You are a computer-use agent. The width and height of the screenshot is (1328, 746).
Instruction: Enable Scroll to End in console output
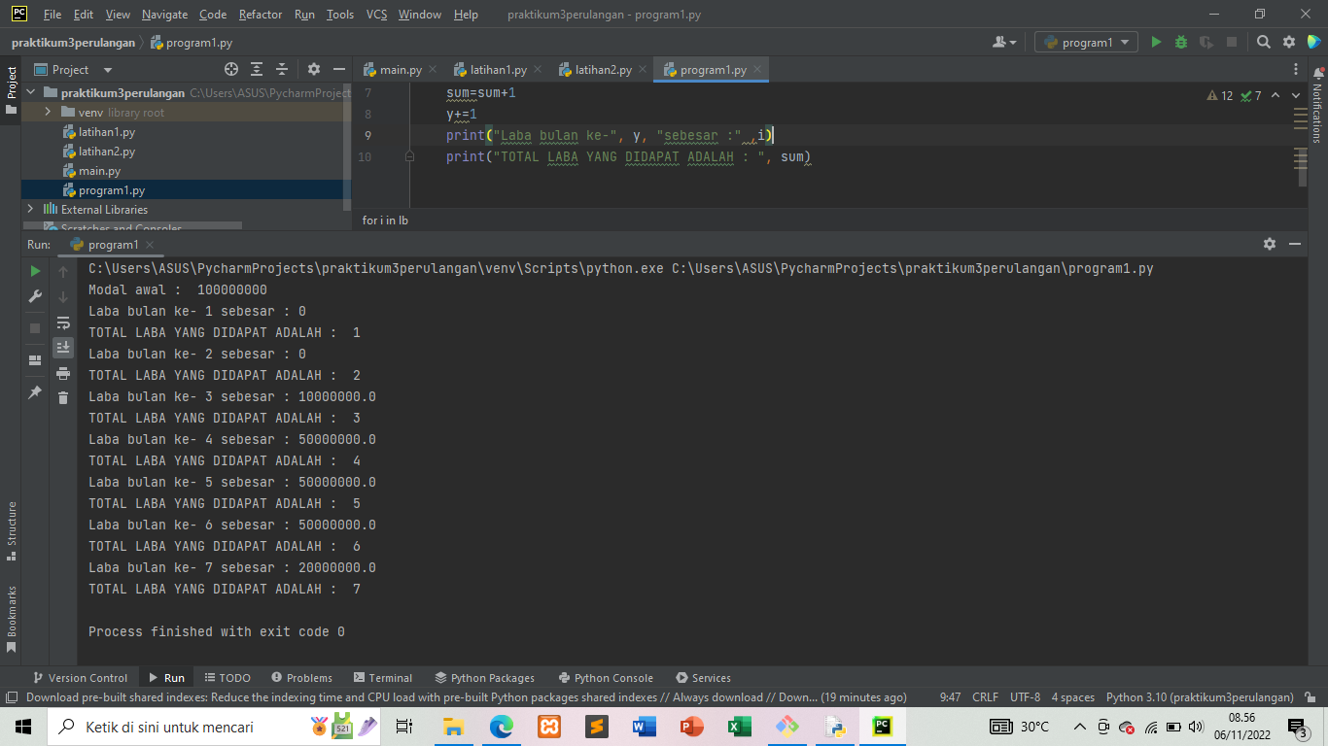click(64, 348)
